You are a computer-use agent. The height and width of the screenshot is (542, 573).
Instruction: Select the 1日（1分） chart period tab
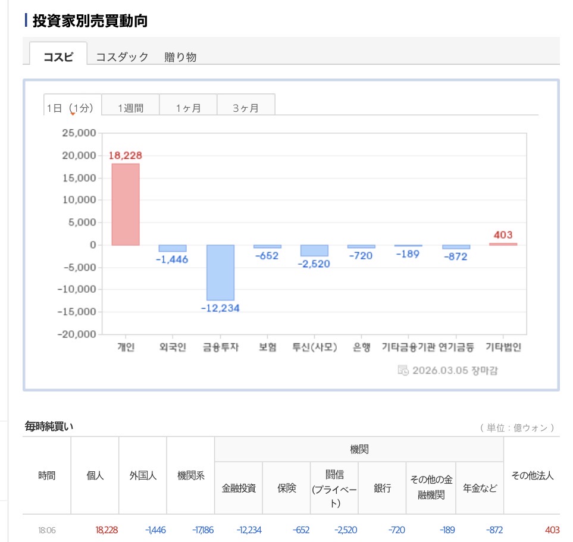tap(72, 108)
